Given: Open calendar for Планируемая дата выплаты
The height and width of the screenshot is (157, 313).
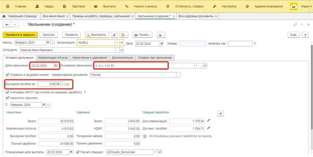Looking at the screenshot, I should click(71, 152).
